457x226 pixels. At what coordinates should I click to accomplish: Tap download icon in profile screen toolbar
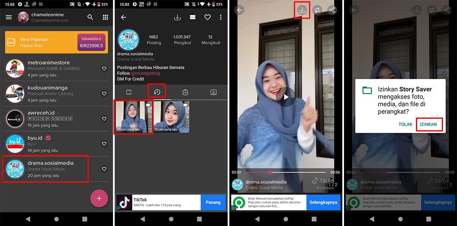tap(177, 18)
